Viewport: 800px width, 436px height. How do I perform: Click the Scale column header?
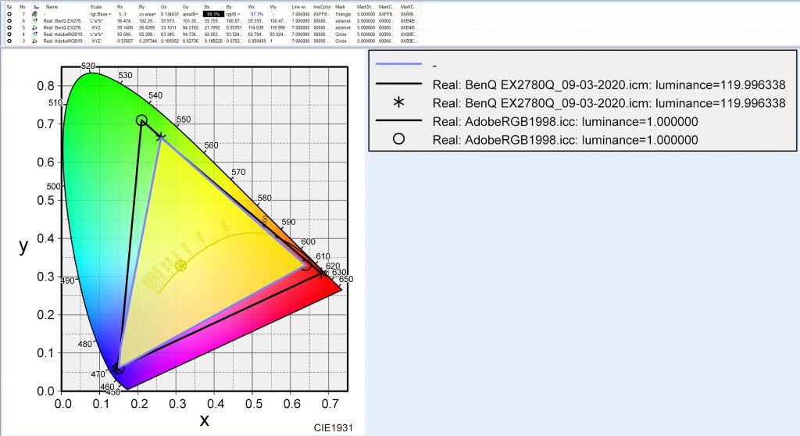(96, 6)
